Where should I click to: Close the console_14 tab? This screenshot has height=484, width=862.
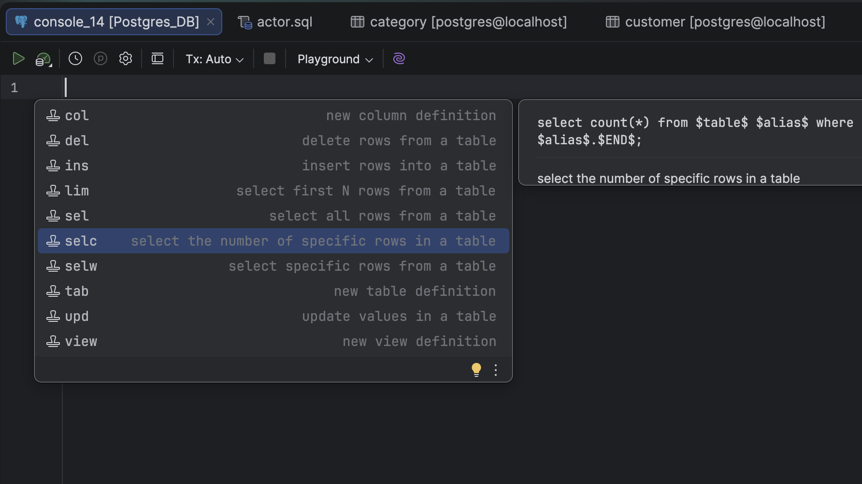(211, 22)
